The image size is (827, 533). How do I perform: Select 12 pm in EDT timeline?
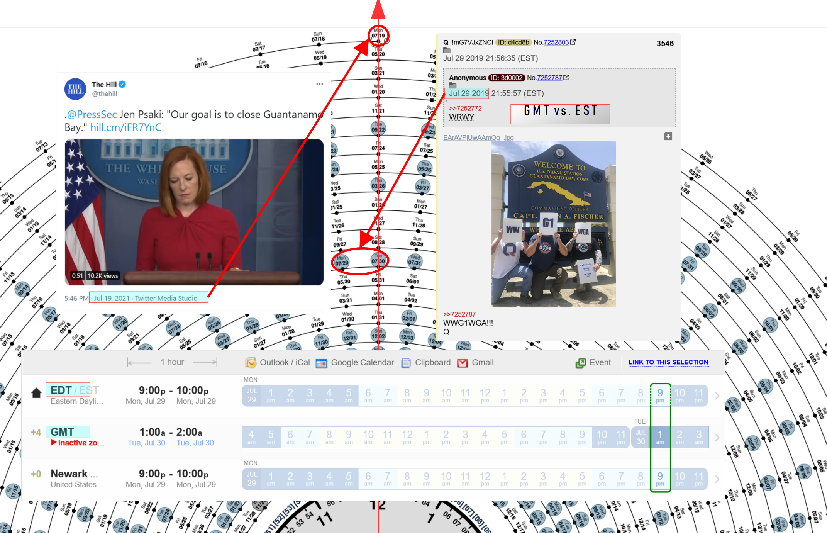coord(485,396)
